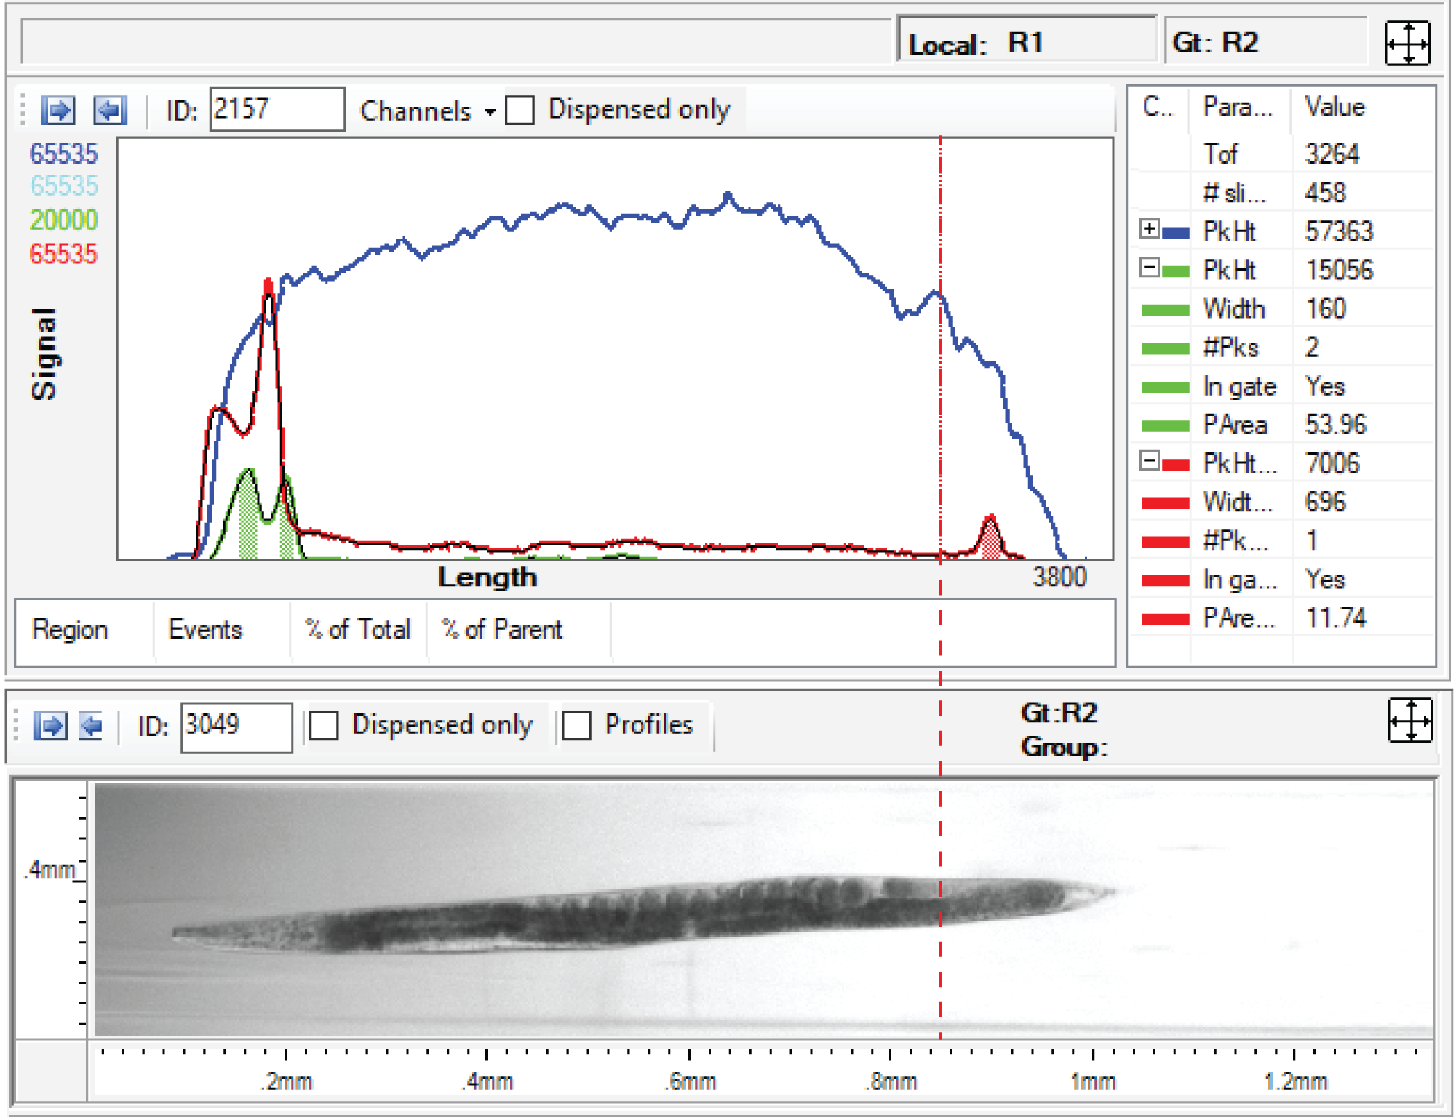Collapse the red PkHt parameter group

1148,461
